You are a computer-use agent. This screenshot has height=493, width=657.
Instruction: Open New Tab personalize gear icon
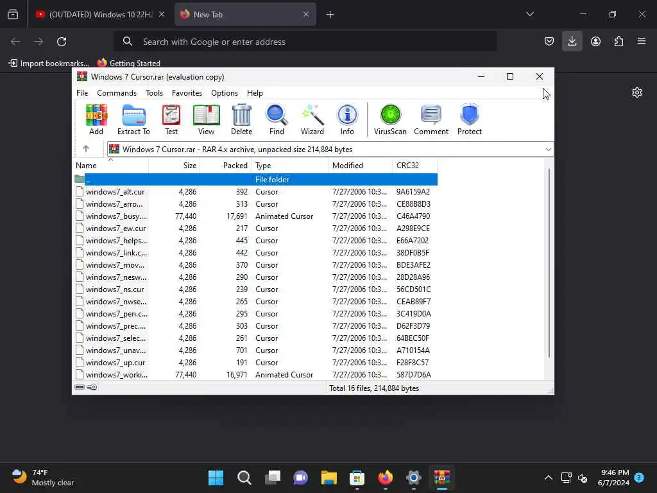[637, 92]
